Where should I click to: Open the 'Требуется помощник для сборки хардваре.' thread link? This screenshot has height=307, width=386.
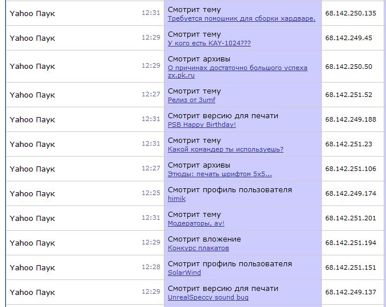[x=241, y=18]
